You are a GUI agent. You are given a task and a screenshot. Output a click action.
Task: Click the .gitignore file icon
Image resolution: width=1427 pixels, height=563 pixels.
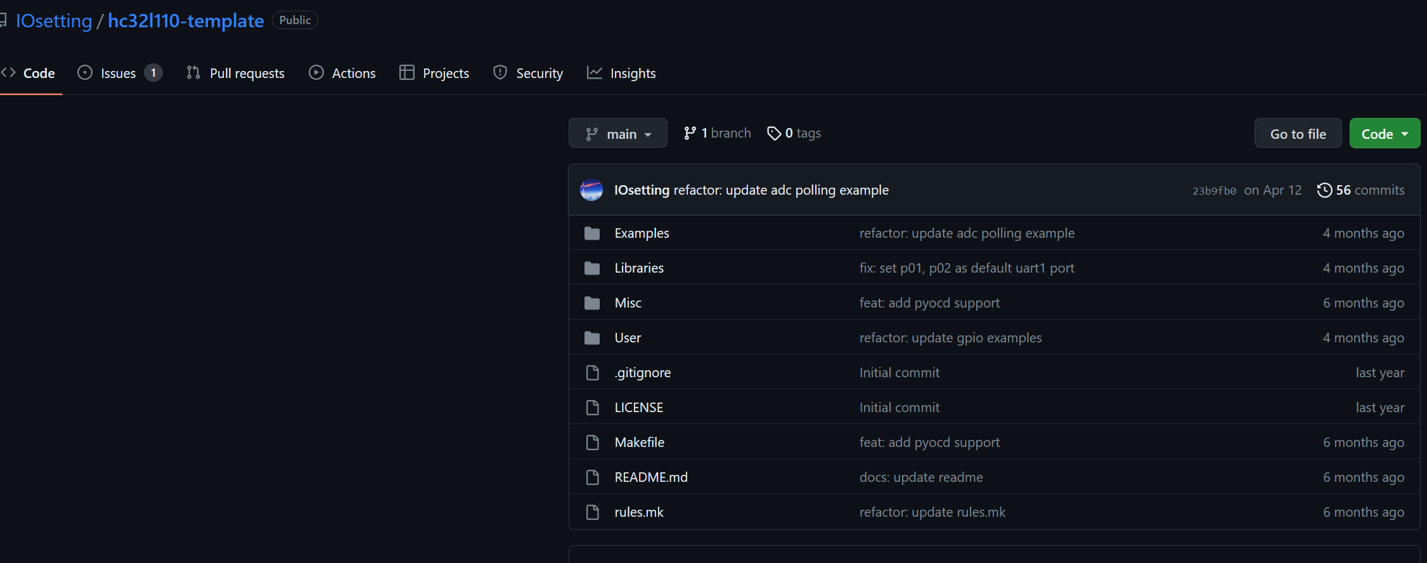click(592, 373)
